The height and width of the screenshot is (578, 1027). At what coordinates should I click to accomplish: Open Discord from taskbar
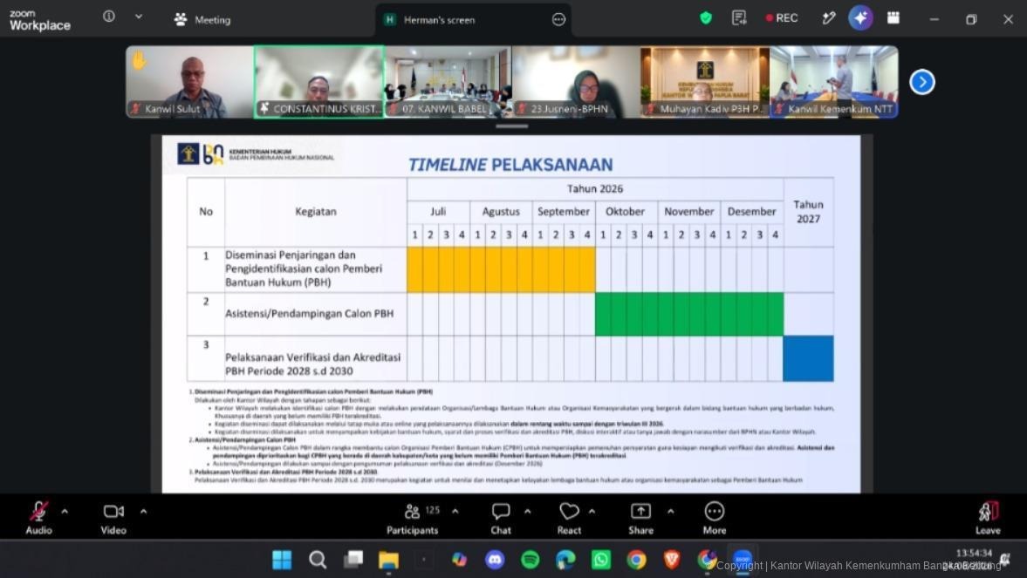(495, 560)
